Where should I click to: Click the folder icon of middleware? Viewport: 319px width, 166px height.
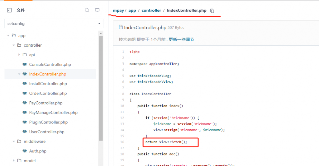tap(19, 141)
